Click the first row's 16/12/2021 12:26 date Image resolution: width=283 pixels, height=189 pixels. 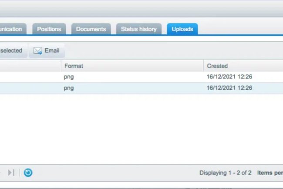[x=229, y=77]
